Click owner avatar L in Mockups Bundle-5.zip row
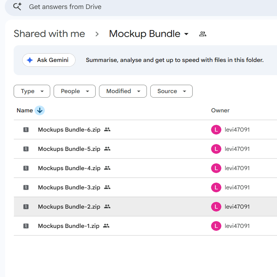The height and width of the screenshot is (277, 277). pos(216,149)
